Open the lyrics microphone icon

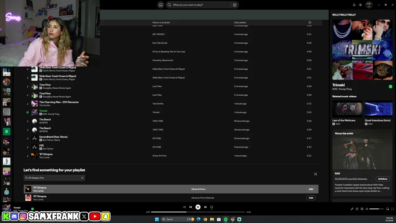click(x=352, y=209)
